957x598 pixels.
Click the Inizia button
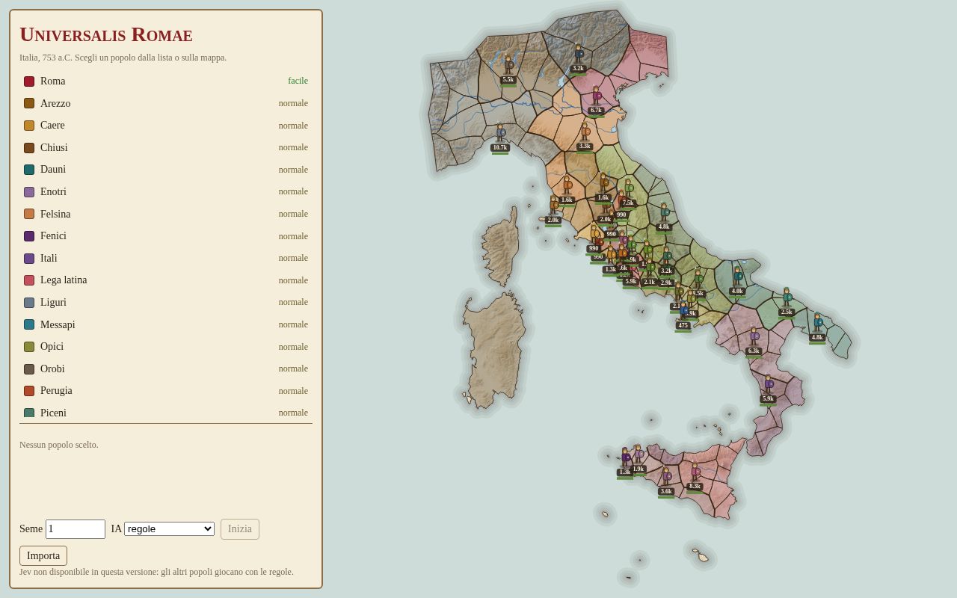pos(240,529)
